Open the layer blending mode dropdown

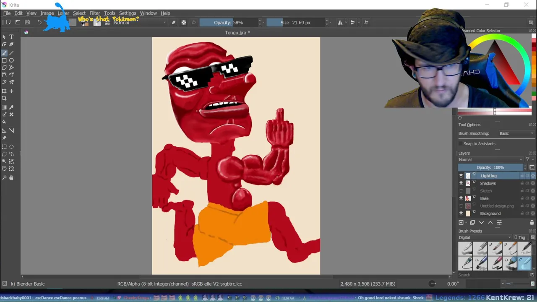tap(490, 159)
